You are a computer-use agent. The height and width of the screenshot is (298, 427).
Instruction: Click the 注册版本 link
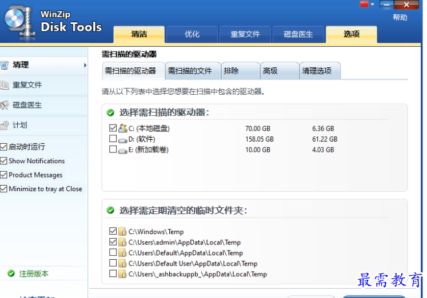point(34,273)
